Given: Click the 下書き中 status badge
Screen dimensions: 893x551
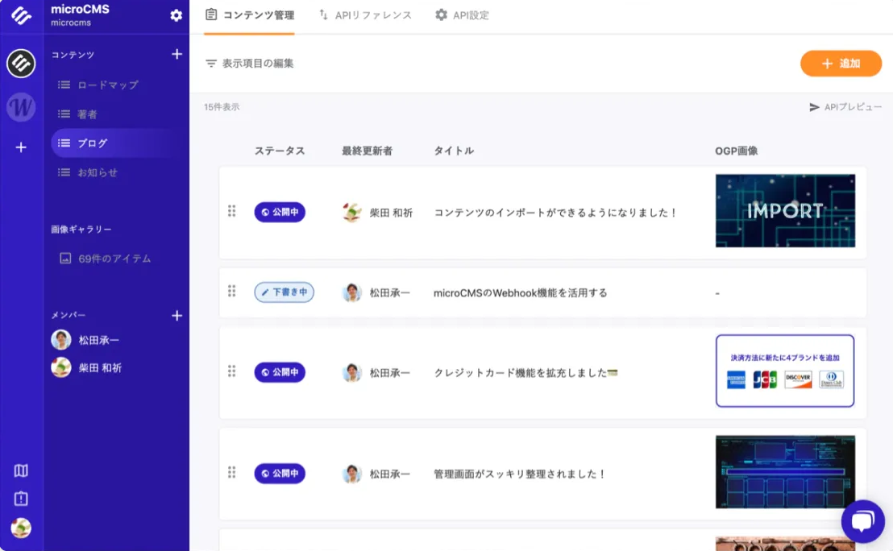Looking at the screenshot, I should (x=284, y=292).
